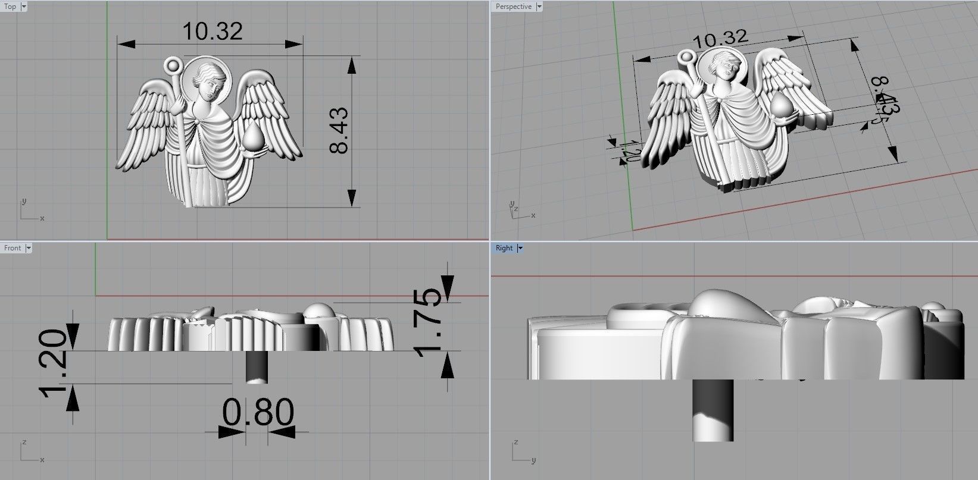Click the 8.43 dimension in Top view

click(339, 131)
